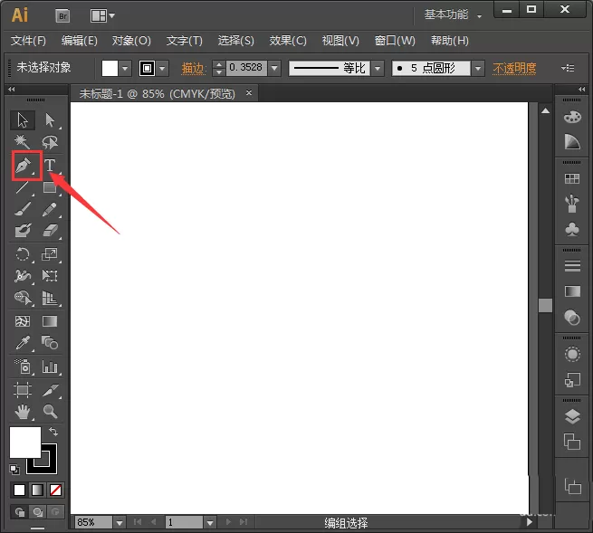The width and height of the screenshot is (593, 533).
Task: Open the Color panel palette icon
Action: 572,117
